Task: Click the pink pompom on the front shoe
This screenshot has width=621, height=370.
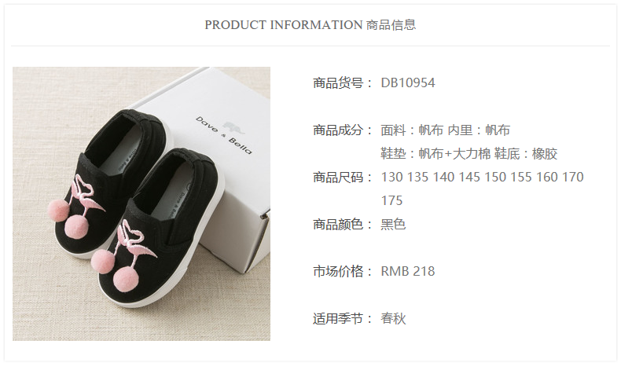Action: 127,279
